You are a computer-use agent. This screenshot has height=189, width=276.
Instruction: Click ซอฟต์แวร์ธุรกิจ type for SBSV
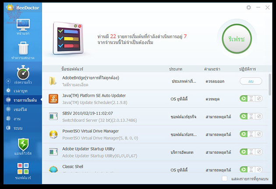tap(184, 116)
